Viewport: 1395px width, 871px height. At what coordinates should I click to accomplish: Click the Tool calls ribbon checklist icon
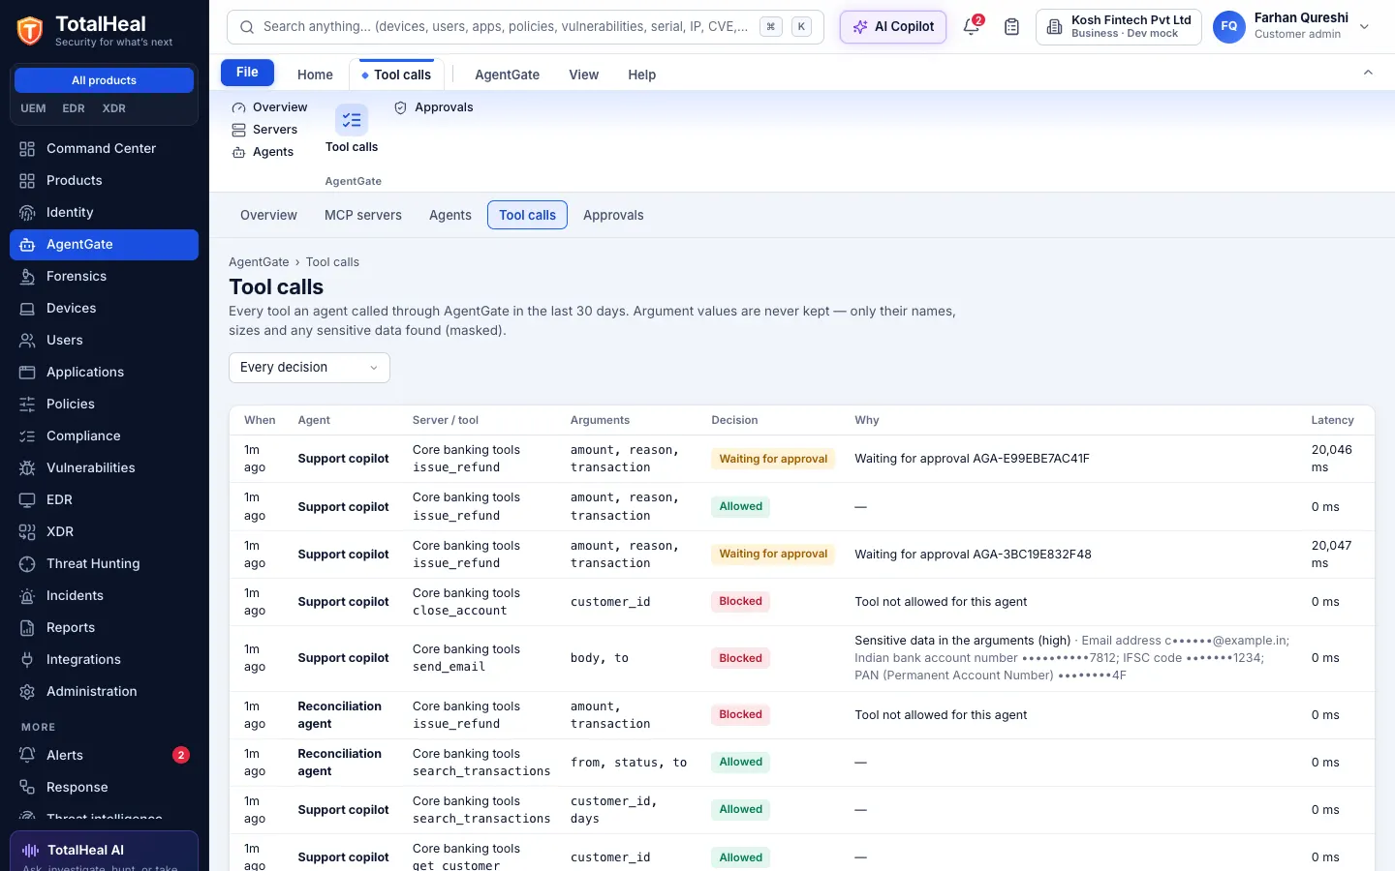point(352,120)
